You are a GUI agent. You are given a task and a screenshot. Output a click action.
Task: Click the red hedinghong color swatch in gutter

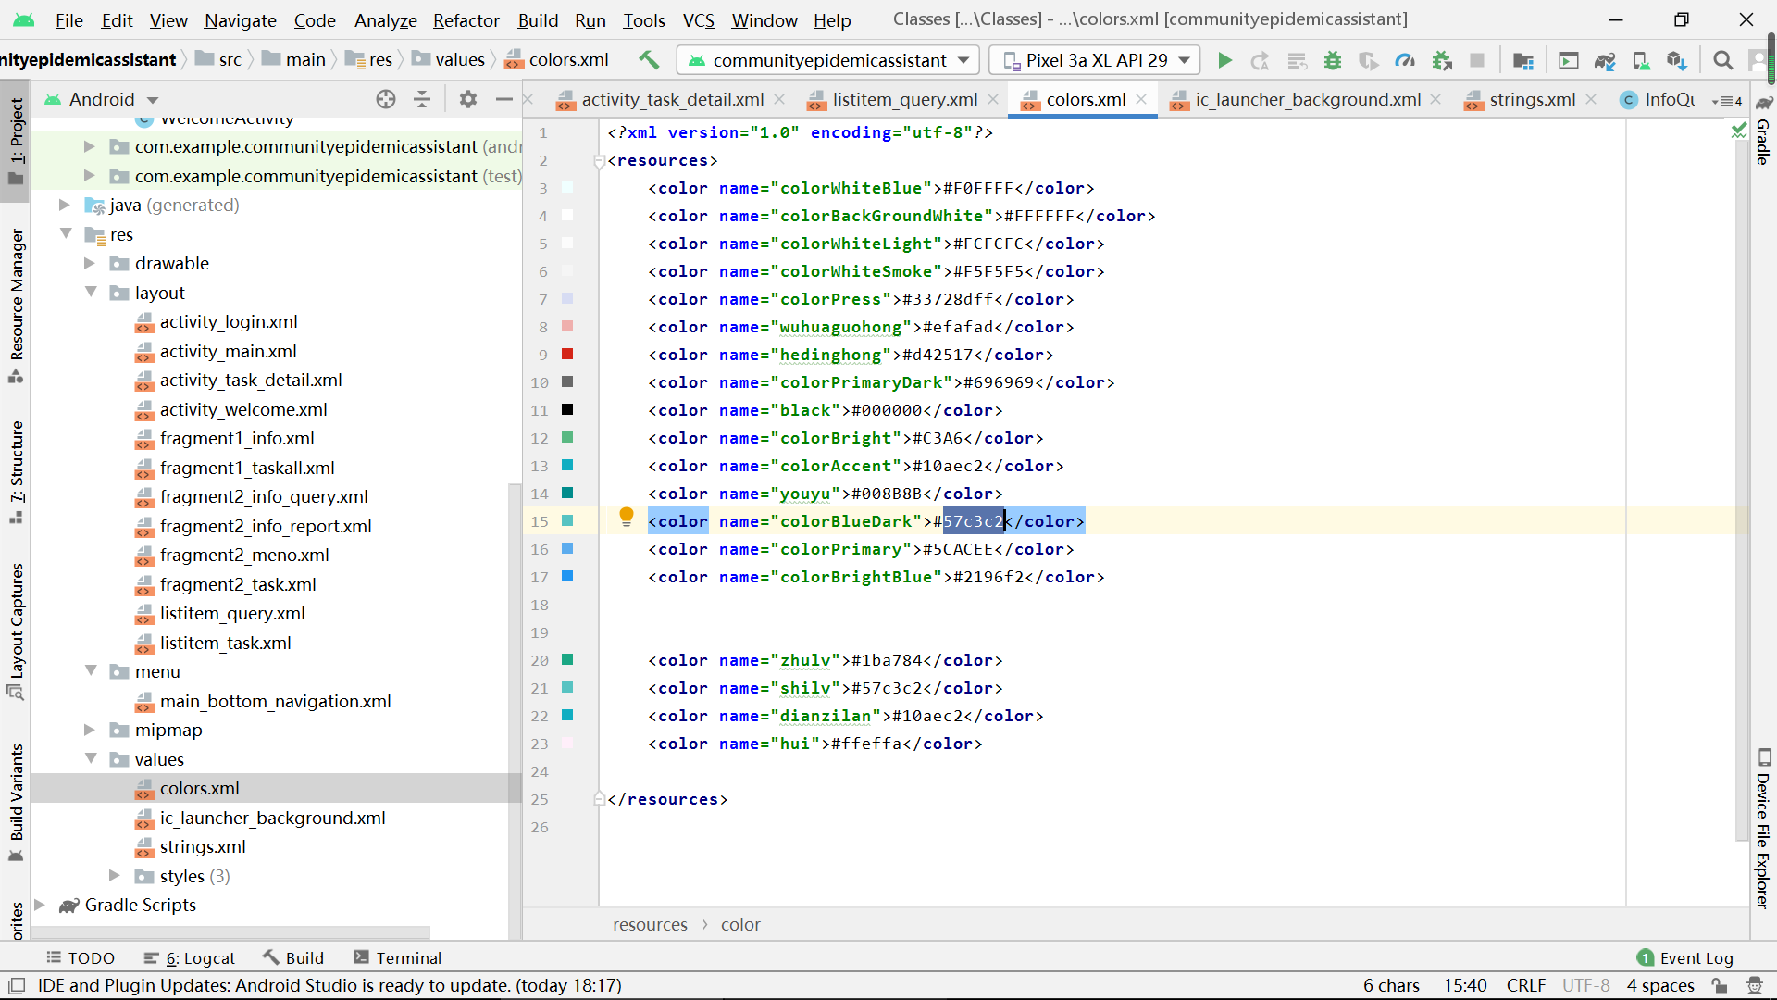[x=567, y=355]
